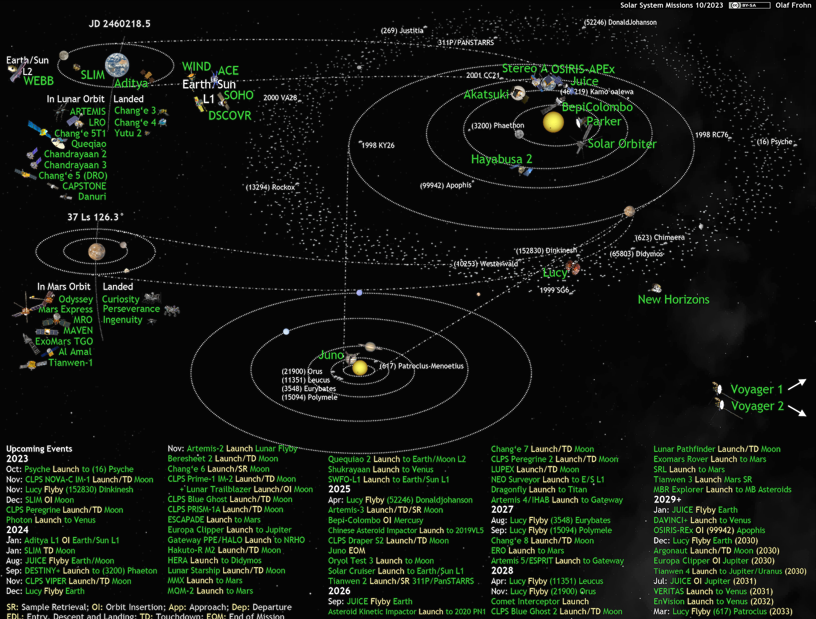Click the Stereo A label
Image resolution: width=816 pixels, height=619 pixels.
tap(525, 68)
